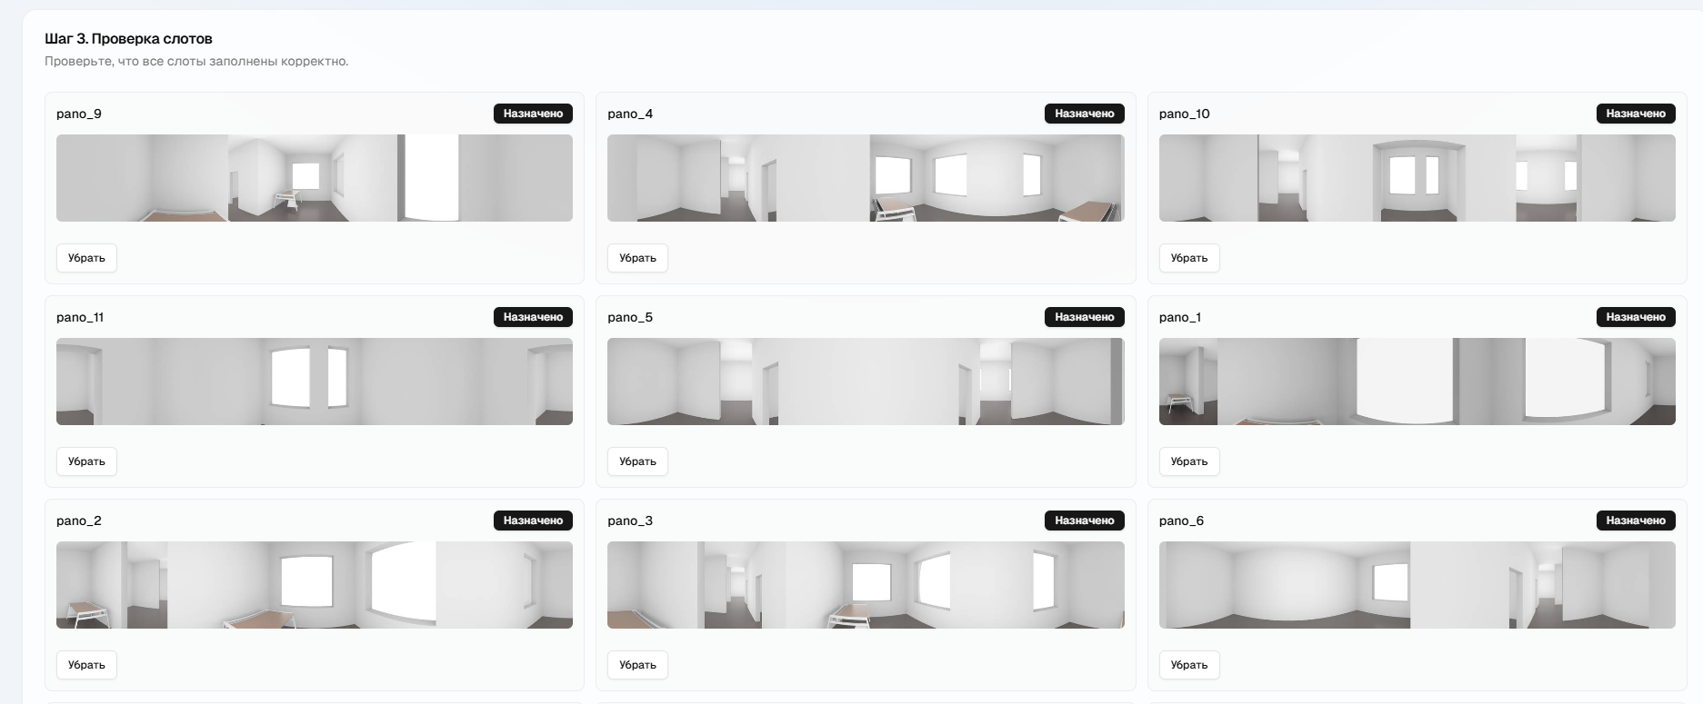Click the pano_3 panorama thumbnail
This screenshot has width=1703, height=704.
(x=866, y=585)
